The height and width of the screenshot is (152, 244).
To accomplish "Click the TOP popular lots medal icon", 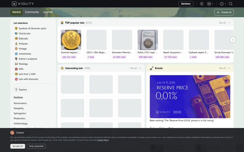I will pos(62,23).
